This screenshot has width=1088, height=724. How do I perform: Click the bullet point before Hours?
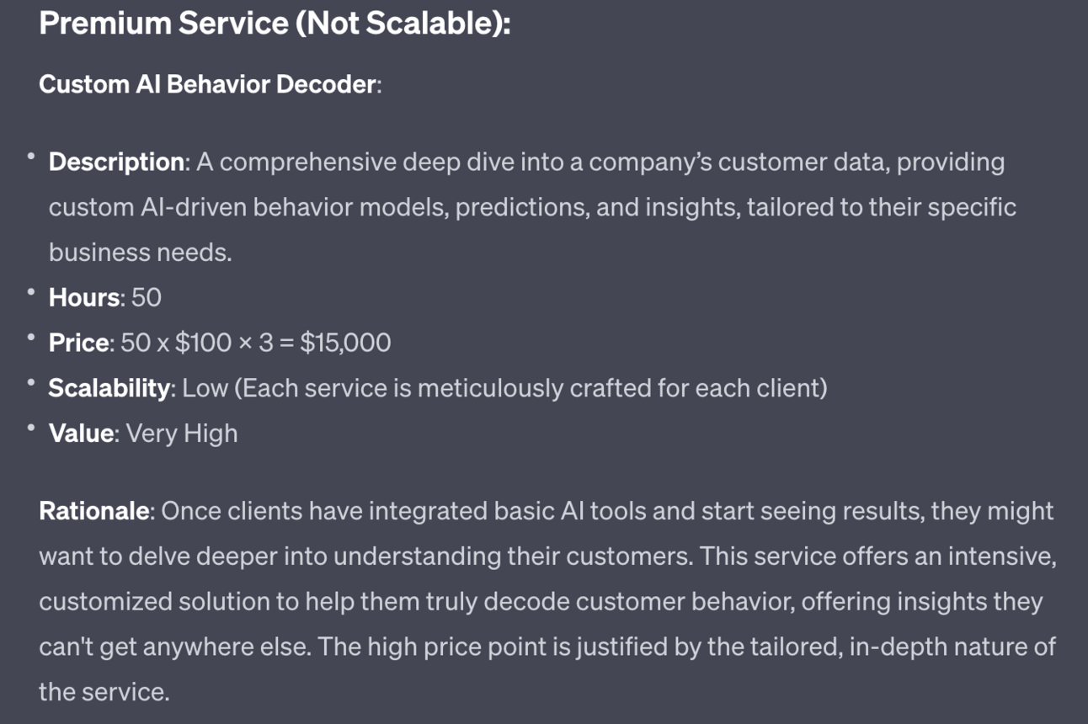coord(31,293)
